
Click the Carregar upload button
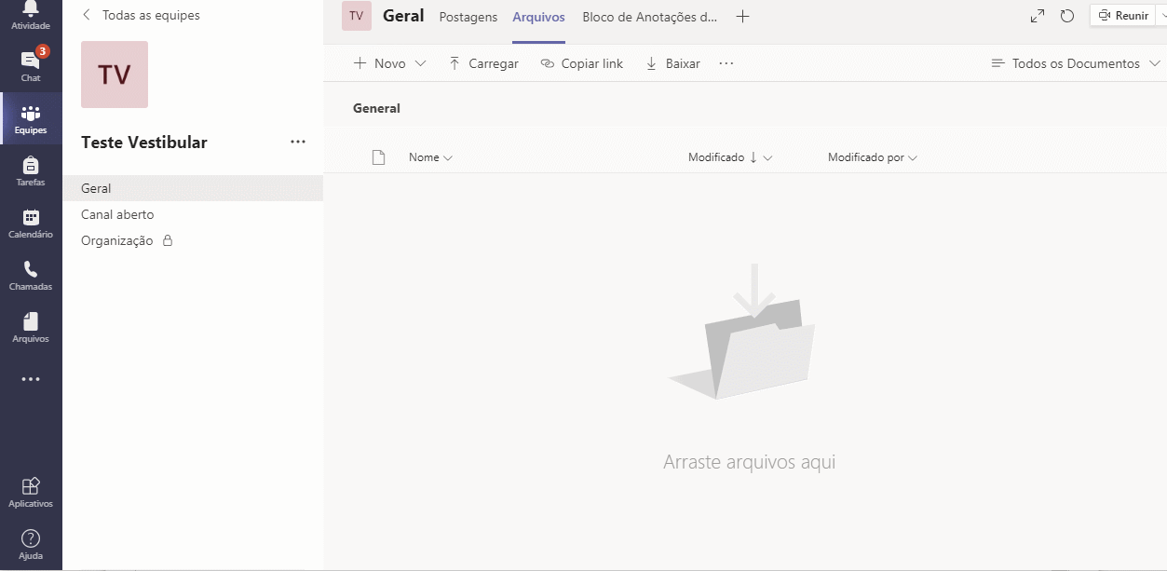(x=483, y=63)
